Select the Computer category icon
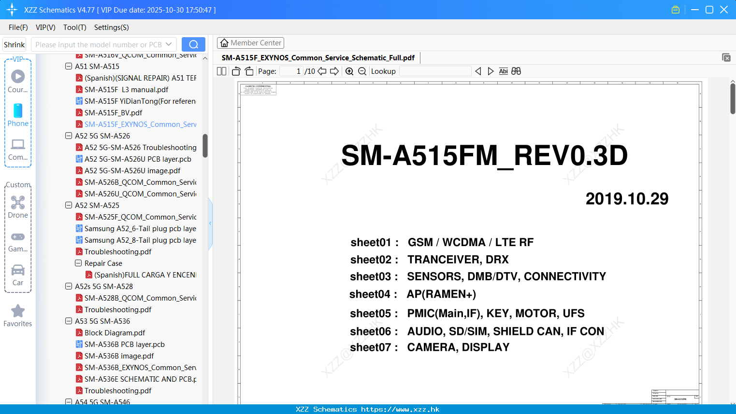This screenshot has height=414, width=736. pos(18,149)
